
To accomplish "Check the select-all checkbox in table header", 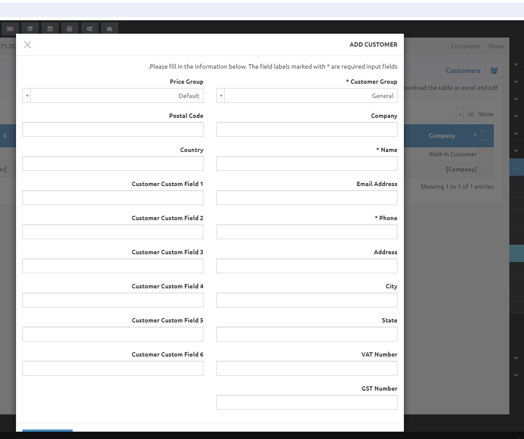I will tap(486, 136).
